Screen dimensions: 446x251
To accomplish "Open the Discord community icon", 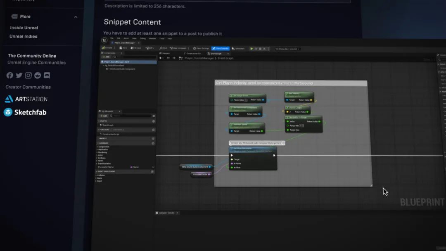I will [47, 75].
